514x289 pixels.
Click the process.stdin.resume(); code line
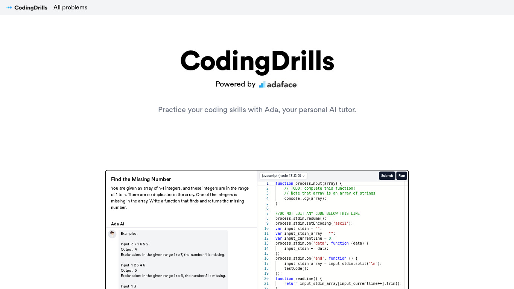(301, 219)
